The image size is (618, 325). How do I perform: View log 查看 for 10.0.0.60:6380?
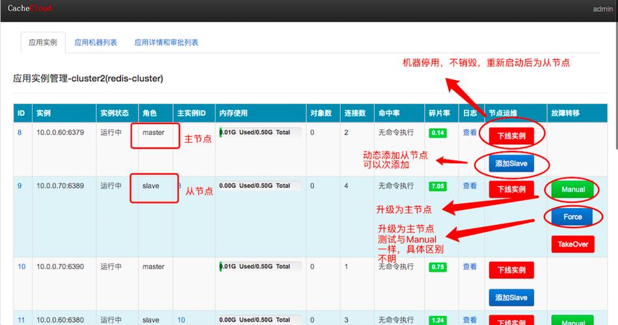(470, 320)
